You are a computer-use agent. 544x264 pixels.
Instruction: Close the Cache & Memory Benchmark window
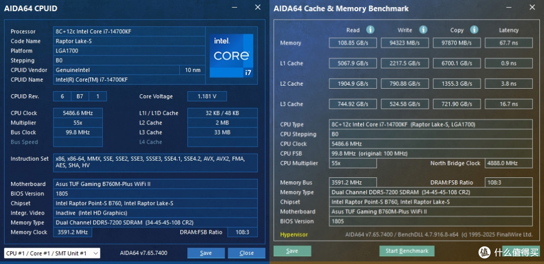[x=532, y=7]
